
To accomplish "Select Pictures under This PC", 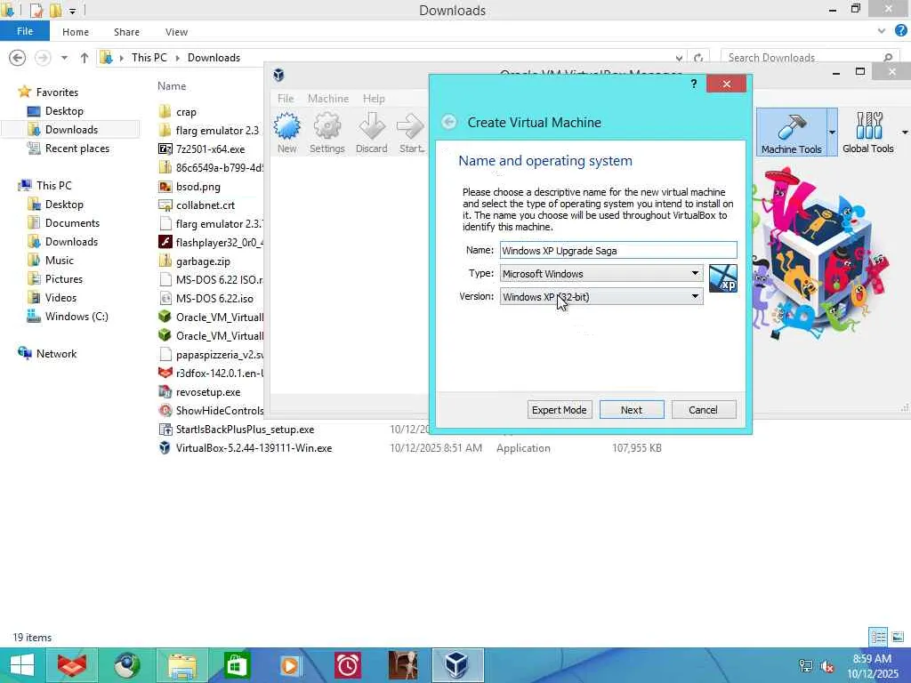I will tap(63, 278).
